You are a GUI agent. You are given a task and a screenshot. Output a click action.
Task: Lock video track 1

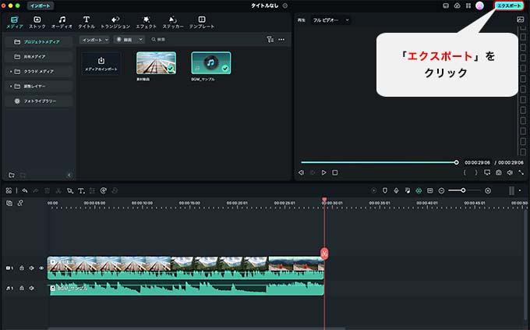pyautogui.click(x=22, y=268)
